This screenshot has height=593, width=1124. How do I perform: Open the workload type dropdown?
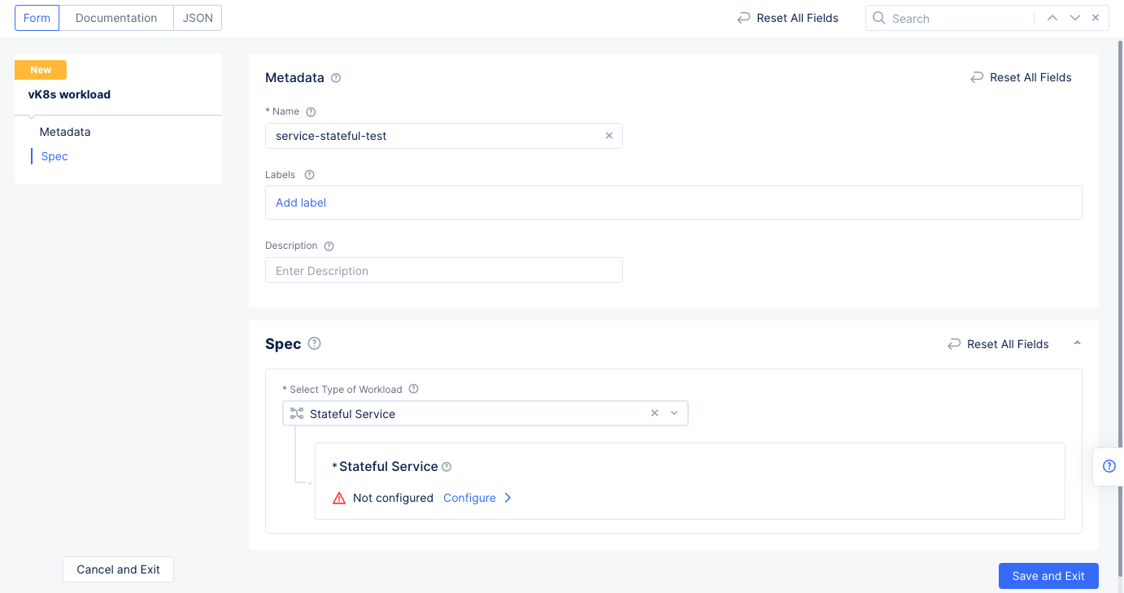click(x=674, y=413)
